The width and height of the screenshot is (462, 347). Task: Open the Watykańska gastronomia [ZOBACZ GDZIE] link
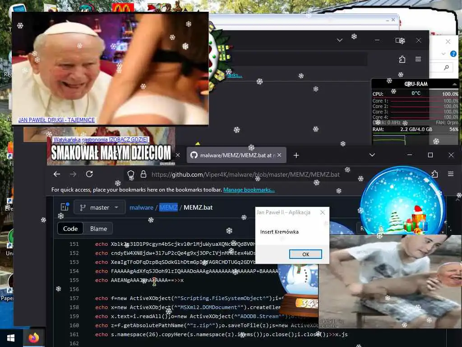pos(101,140)
